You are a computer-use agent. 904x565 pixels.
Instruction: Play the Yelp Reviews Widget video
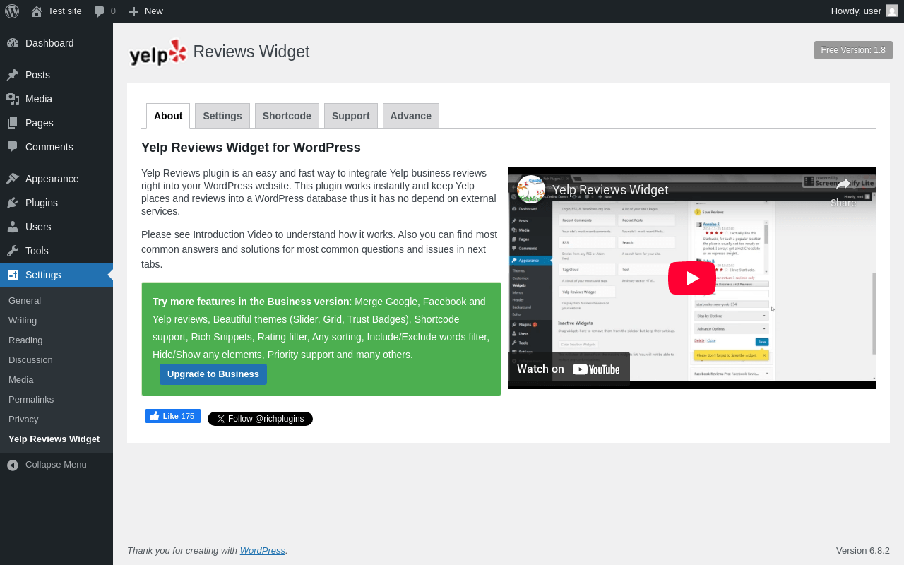pos(692,278)
